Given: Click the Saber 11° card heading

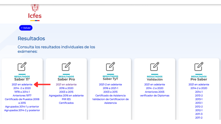Looking at the screenshot, I should point(22,79).
